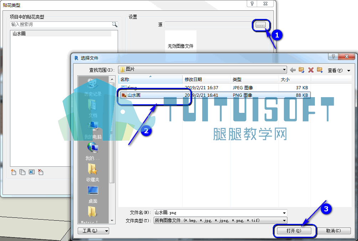Sort files by the 名称 column header
Viewport: 358px width, 241px height.
(150, 79)
